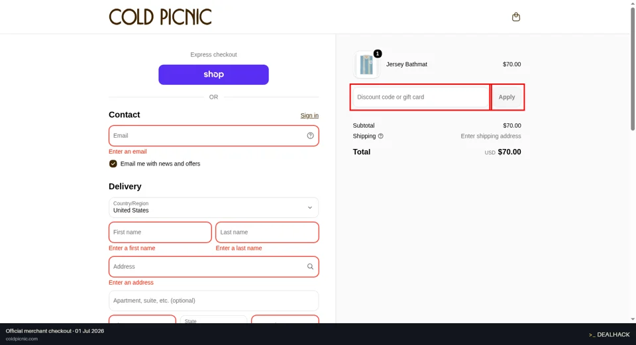Click the Express checkout label
The height and width of the screenshot is (345, 636).
click(213, 55)
